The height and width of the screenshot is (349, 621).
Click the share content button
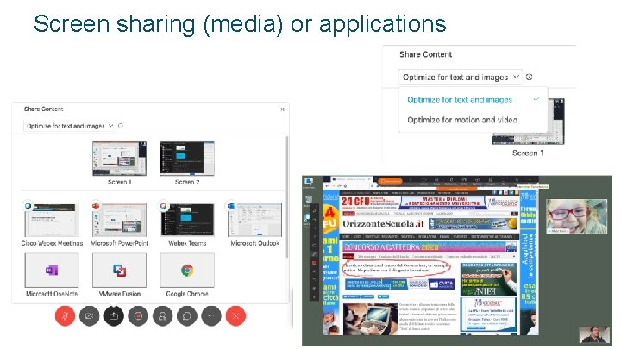[114, 315]
